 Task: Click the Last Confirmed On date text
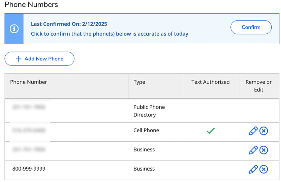[69, 24]
